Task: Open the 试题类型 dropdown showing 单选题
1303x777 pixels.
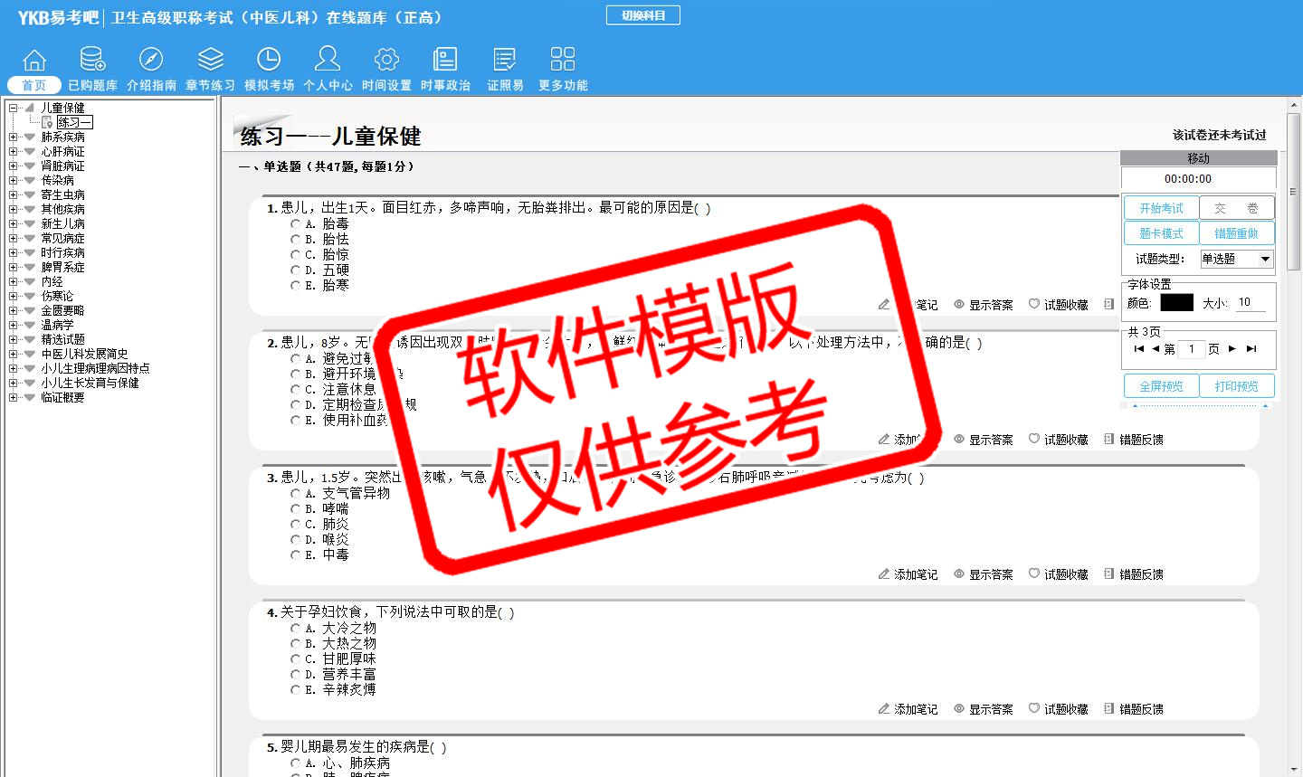Action: [x=1236, y=259]
